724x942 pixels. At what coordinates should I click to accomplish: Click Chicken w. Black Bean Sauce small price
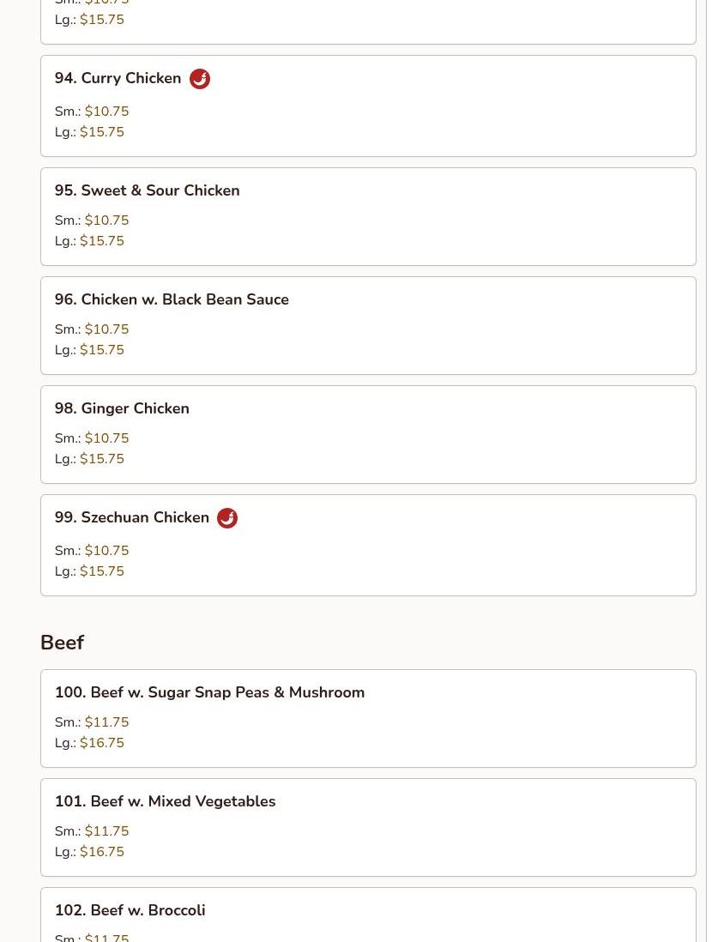point(106,329)
